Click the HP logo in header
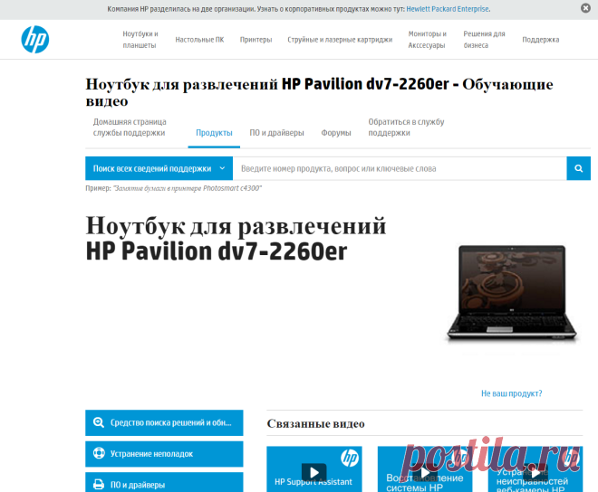The image size is (598, 492). tap(35, 40)
